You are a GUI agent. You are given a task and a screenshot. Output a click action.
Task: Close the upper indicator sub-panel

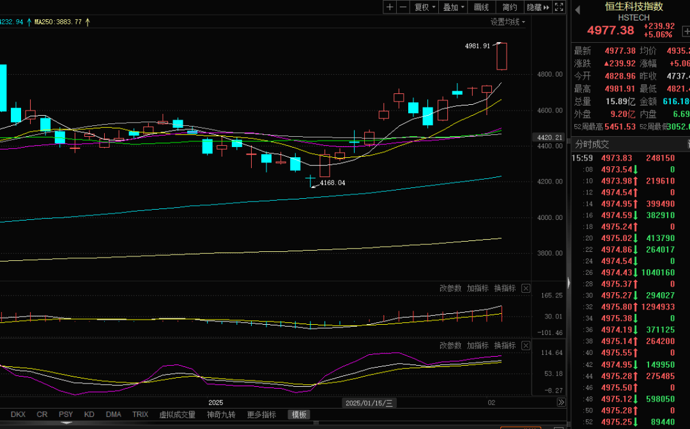point(526,288)
